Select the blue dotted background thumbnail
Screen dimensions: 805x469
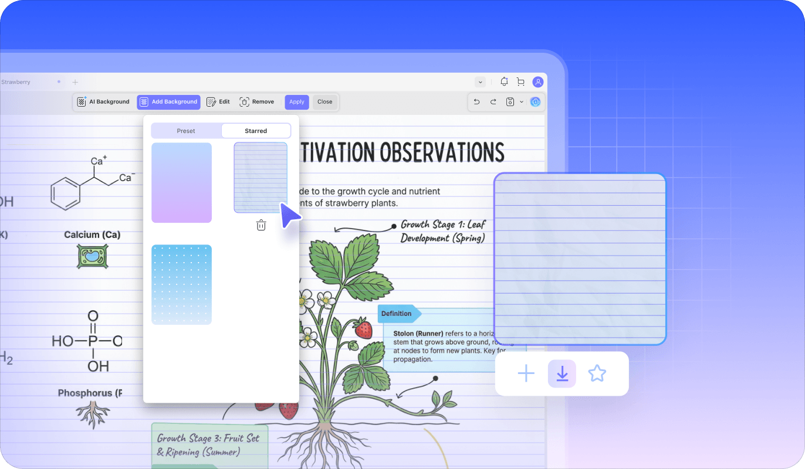tap(182, 284)
